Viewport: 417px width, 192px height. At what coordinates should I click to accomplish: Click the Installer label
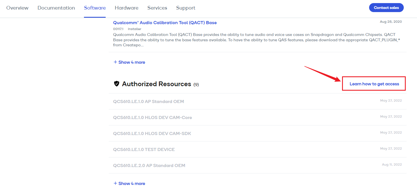pos(134,29)
